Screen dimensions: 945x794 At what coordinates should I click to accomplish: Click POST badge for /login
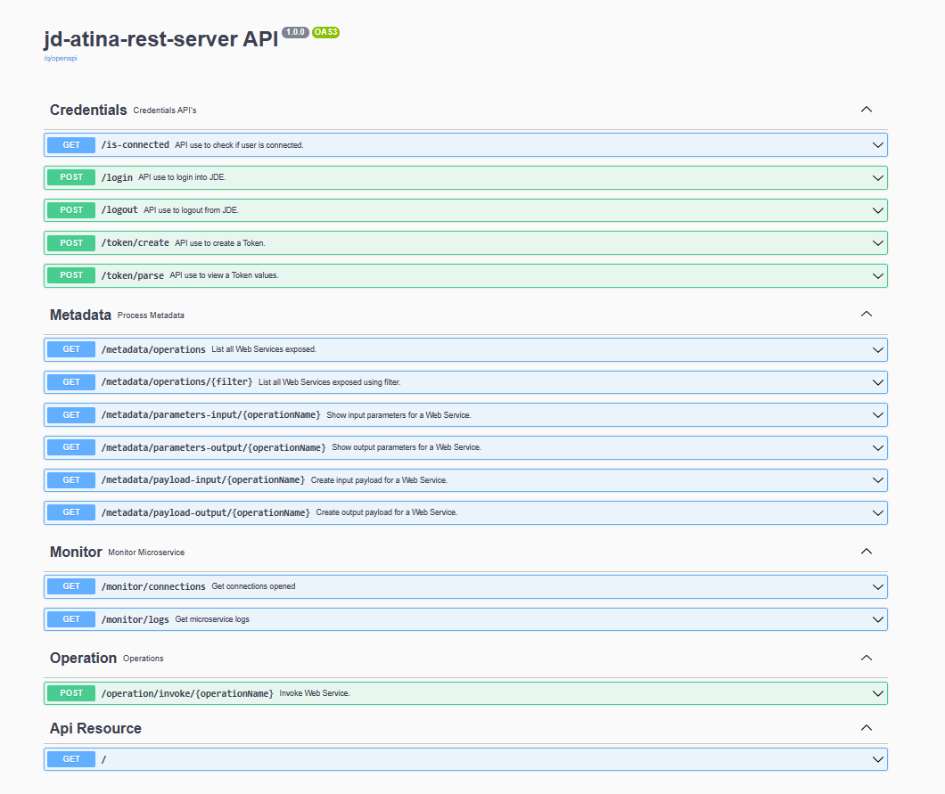pos(71,177)
